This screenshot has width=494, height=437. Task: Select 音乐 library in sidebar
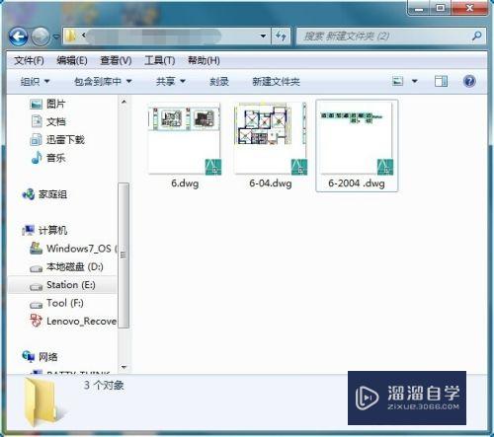point(55,158)
